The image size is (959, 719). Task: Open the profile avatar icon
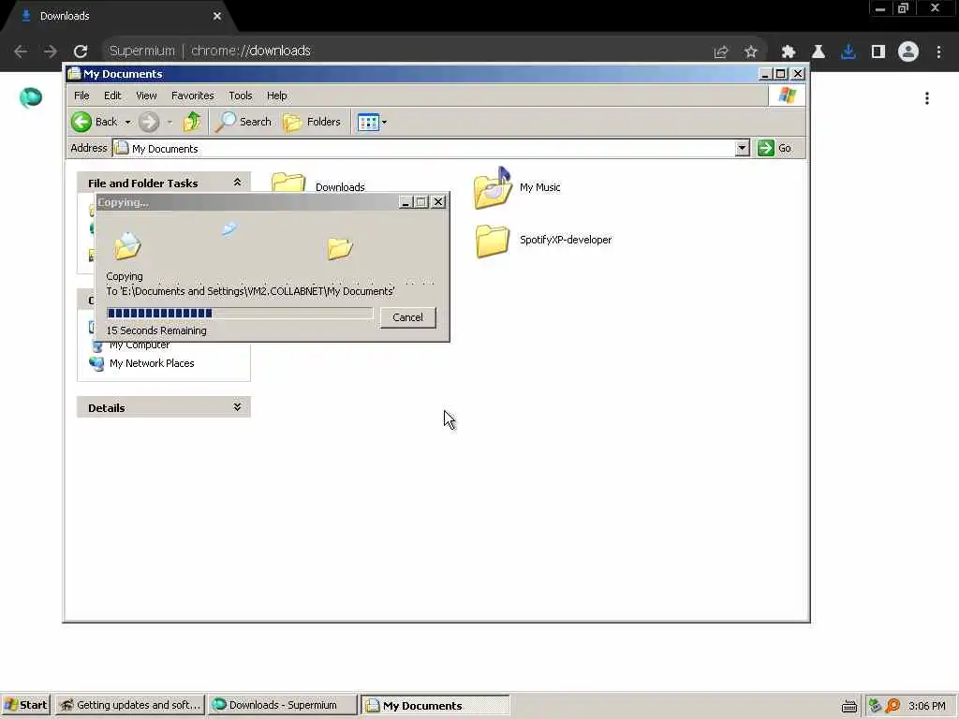(908, 51)
